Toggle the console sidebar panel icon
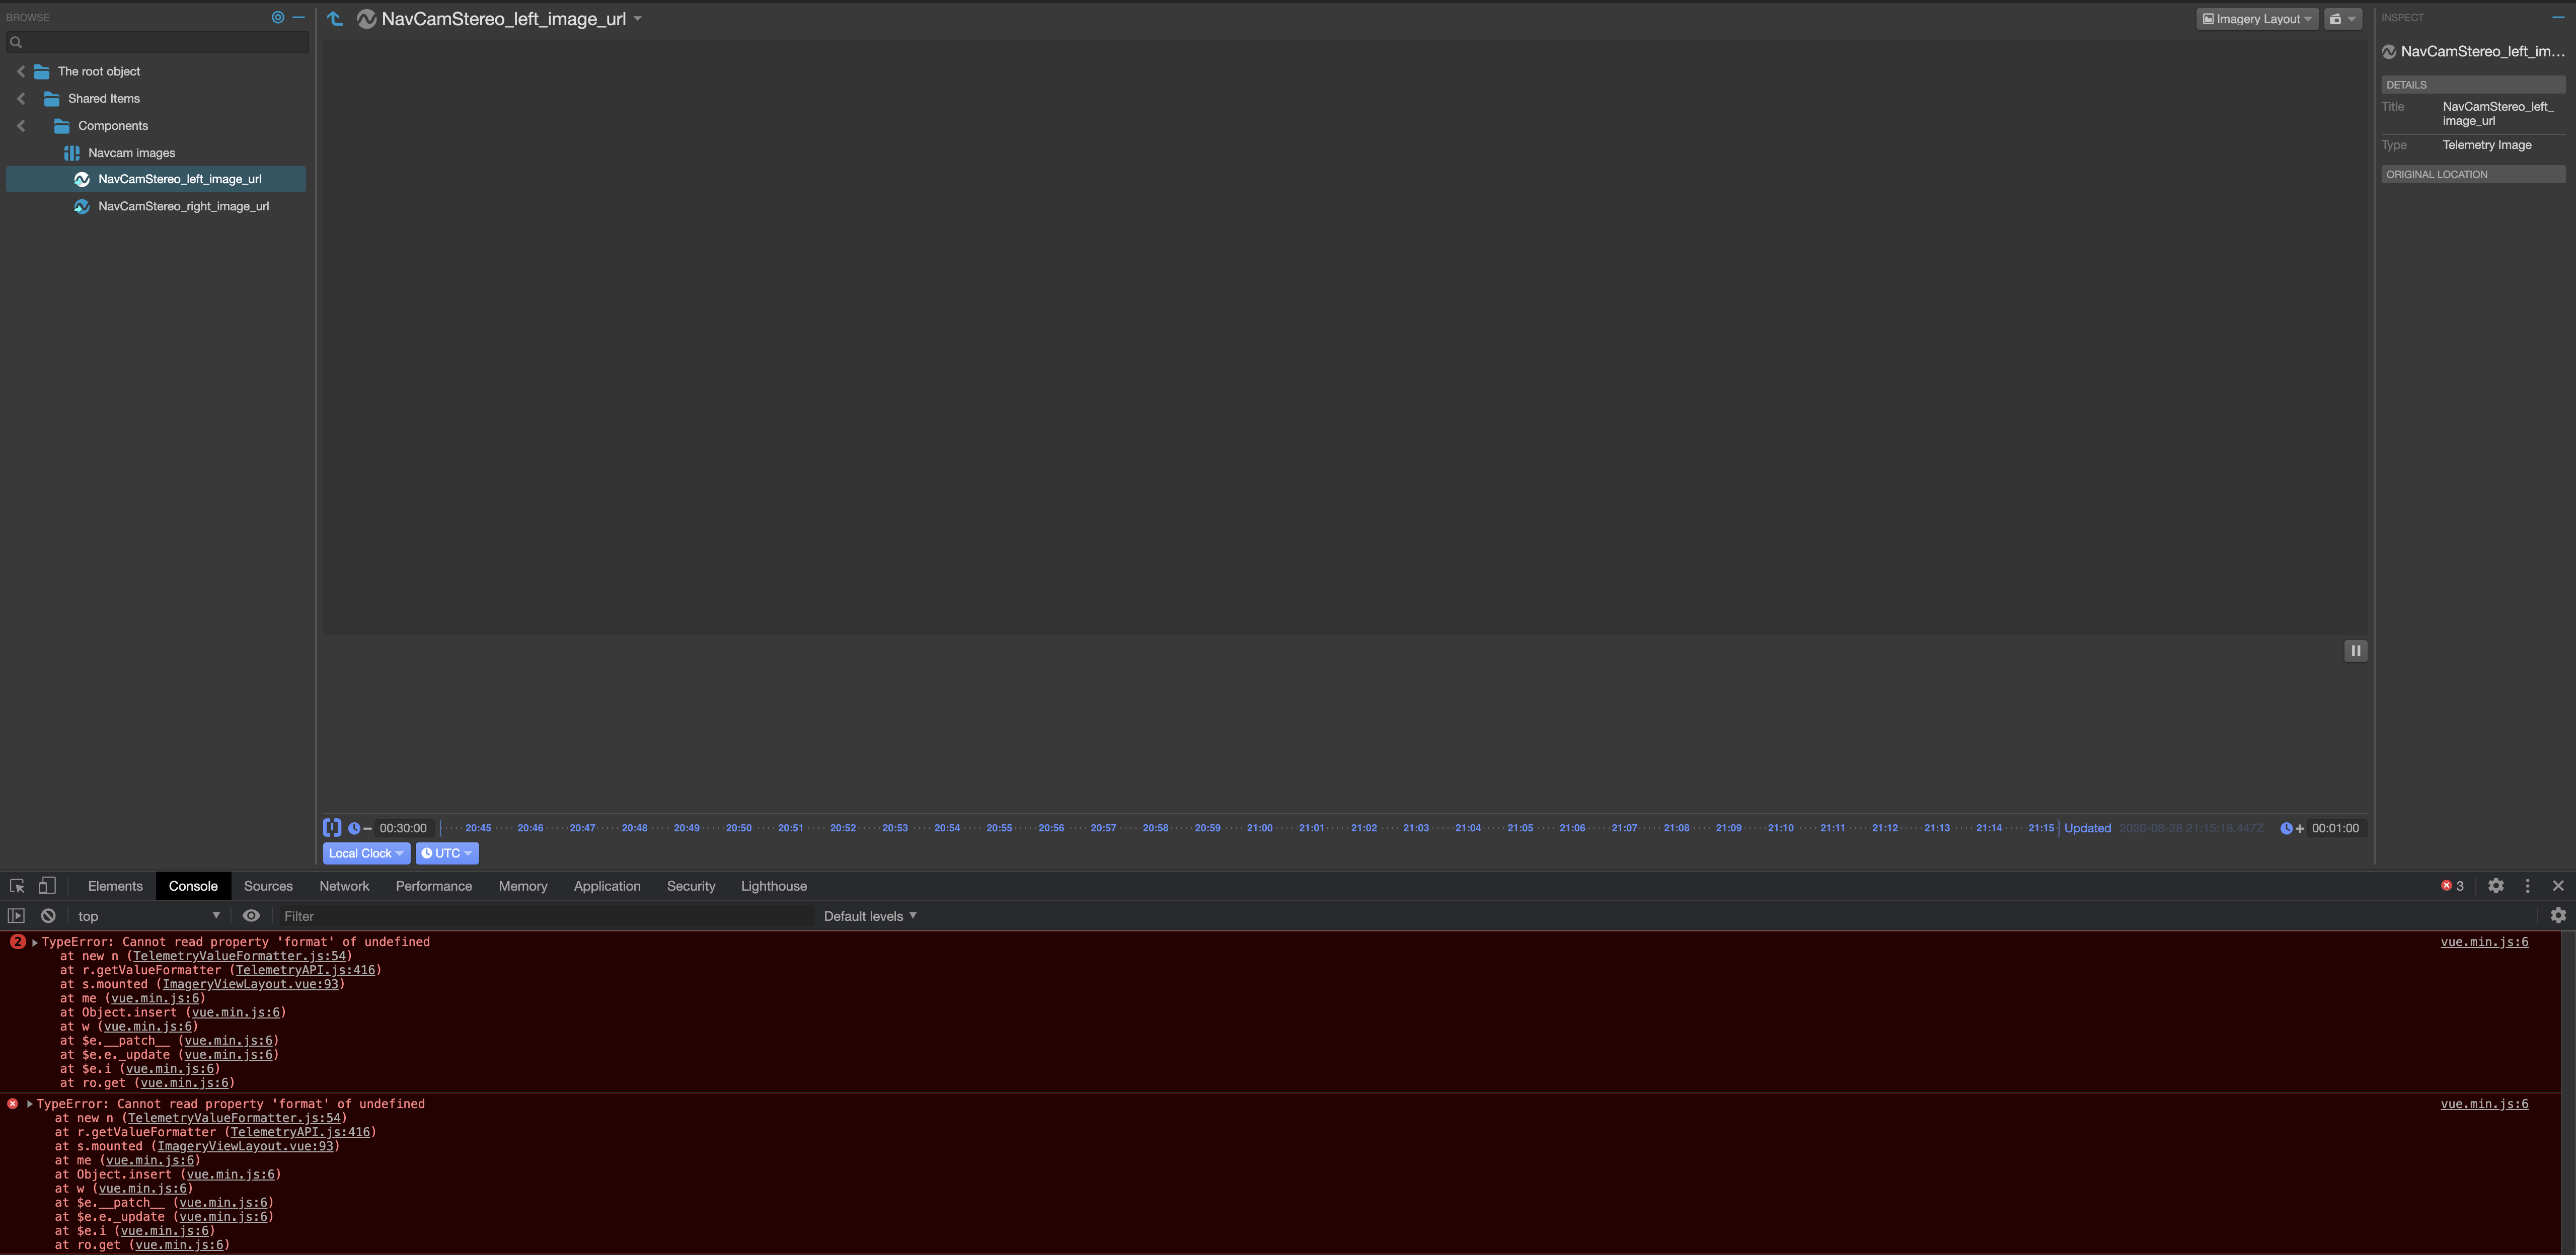 (16, 916)
